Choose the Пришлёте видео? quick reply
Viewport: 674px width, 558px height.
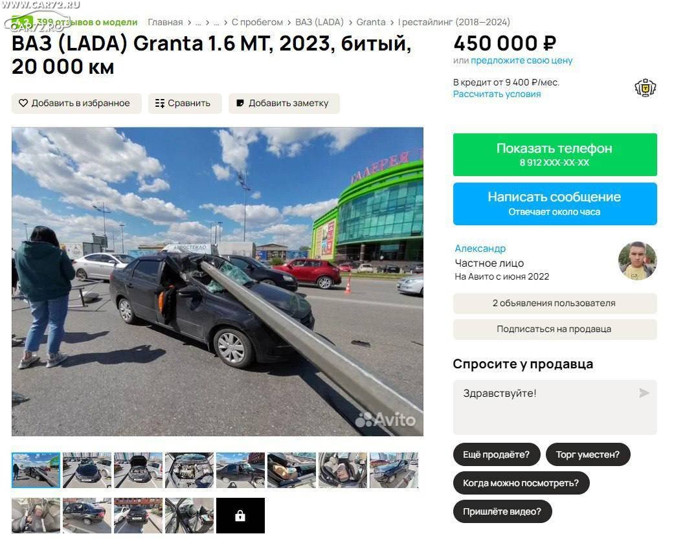[x=502, y=511]
